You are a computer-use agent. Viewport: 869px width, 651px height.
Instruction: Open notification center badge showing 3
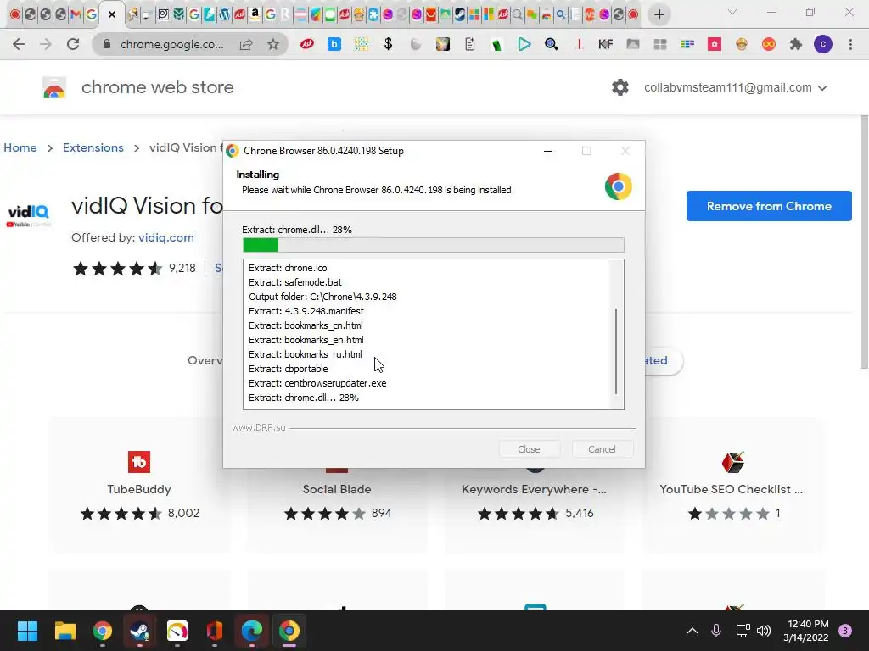click(845, 631)
